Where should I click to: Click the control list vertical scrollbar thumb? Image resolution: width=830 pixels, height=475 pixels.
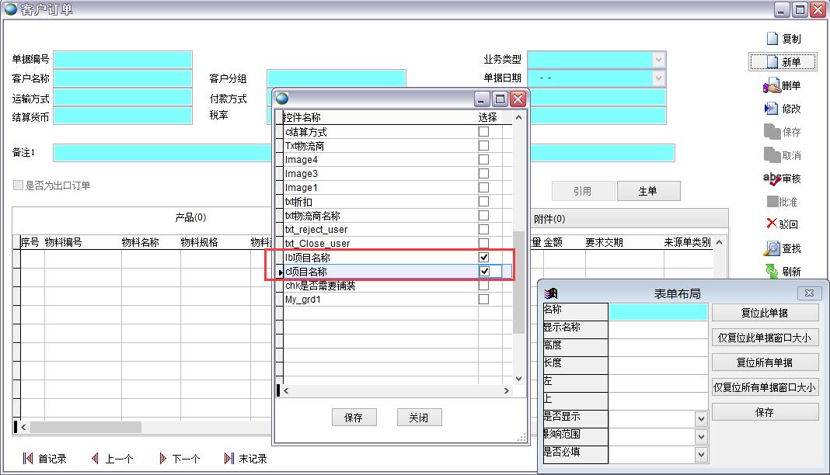coord(519,279)
